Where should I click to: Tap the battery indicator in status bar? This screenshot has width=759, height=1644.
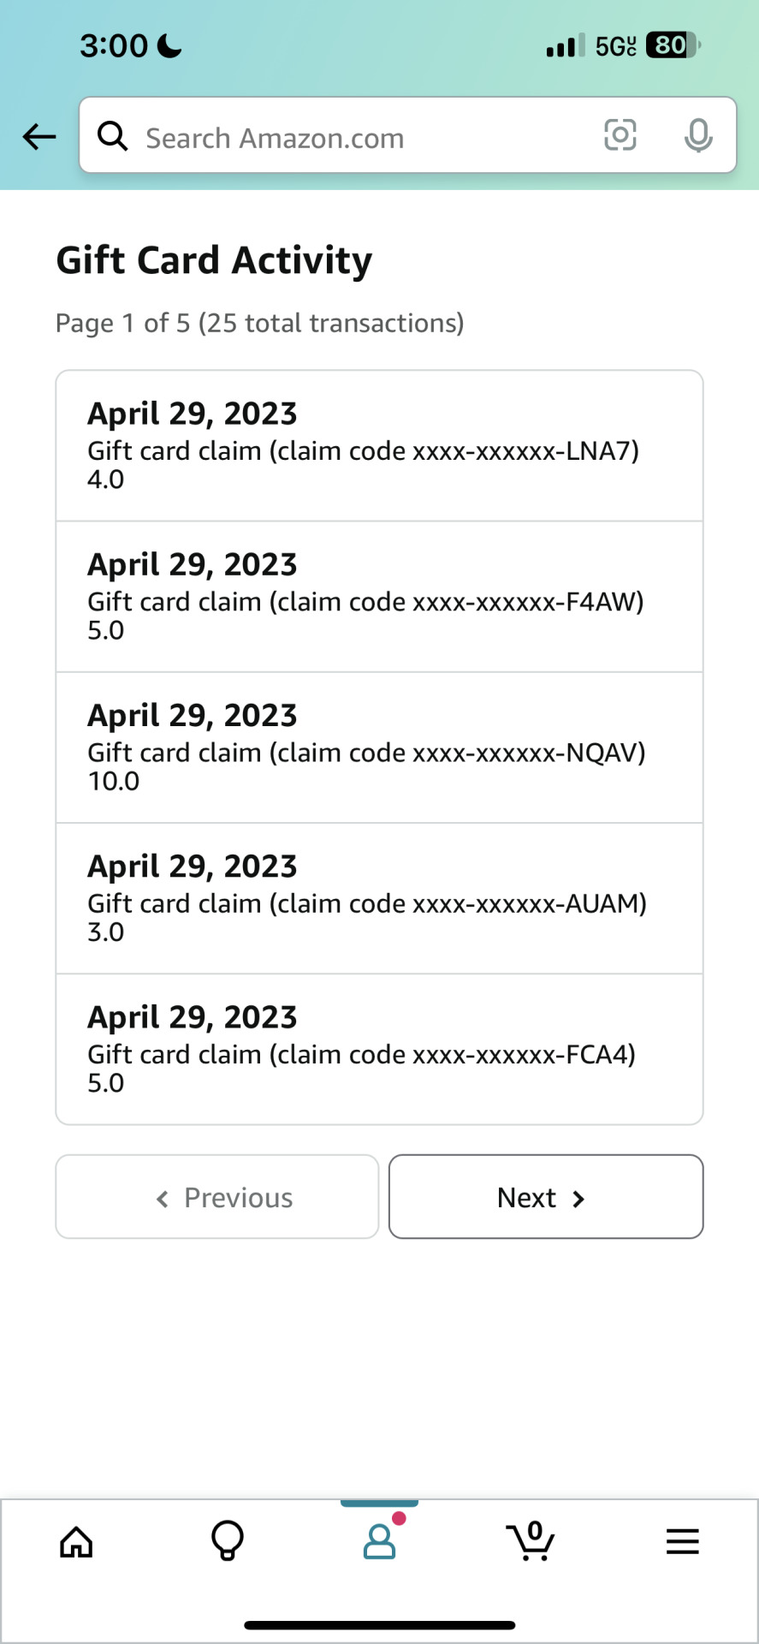673,45
